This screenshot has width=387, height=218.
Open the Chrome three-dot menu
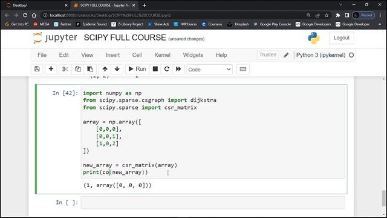[x=380, y=15]
